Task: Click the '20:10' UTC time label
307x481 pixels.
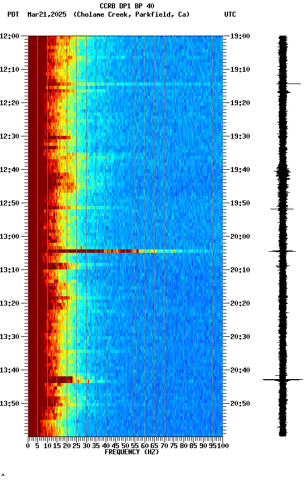Action: [240, 270]
